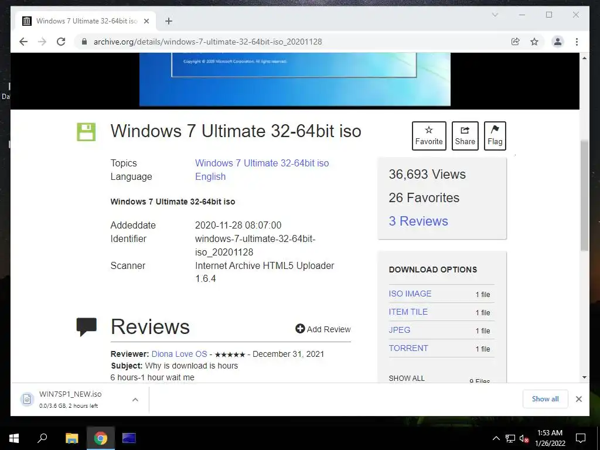The image size is (600, 450).
Task: Click the Addeddate value 2020-11-28 08:07:00
Action: pyautogui.click(x=238, y=225)
